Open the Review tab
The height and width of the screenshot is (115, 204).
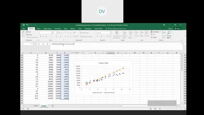pos(73,29)
